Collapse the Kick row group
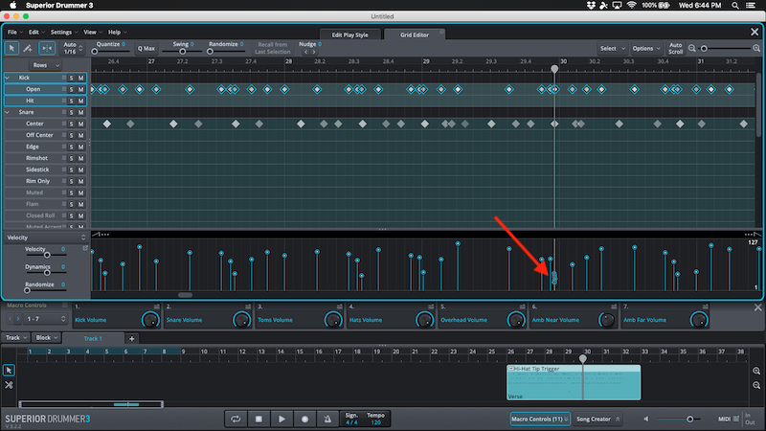The image size is (766, 431). [8, 78]
